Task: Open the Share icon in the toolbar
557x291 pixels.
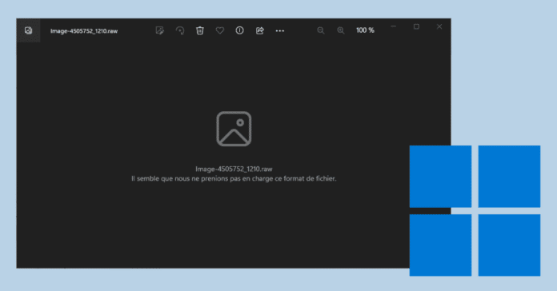Action: click(x=259, y=30)
